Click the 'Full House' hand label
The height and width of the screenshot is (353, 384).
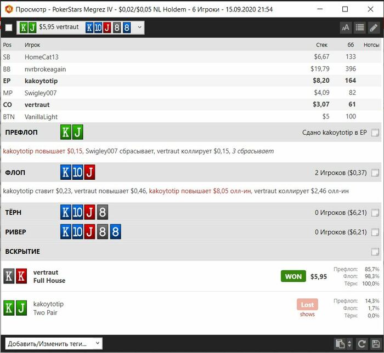tap(49, 281)
